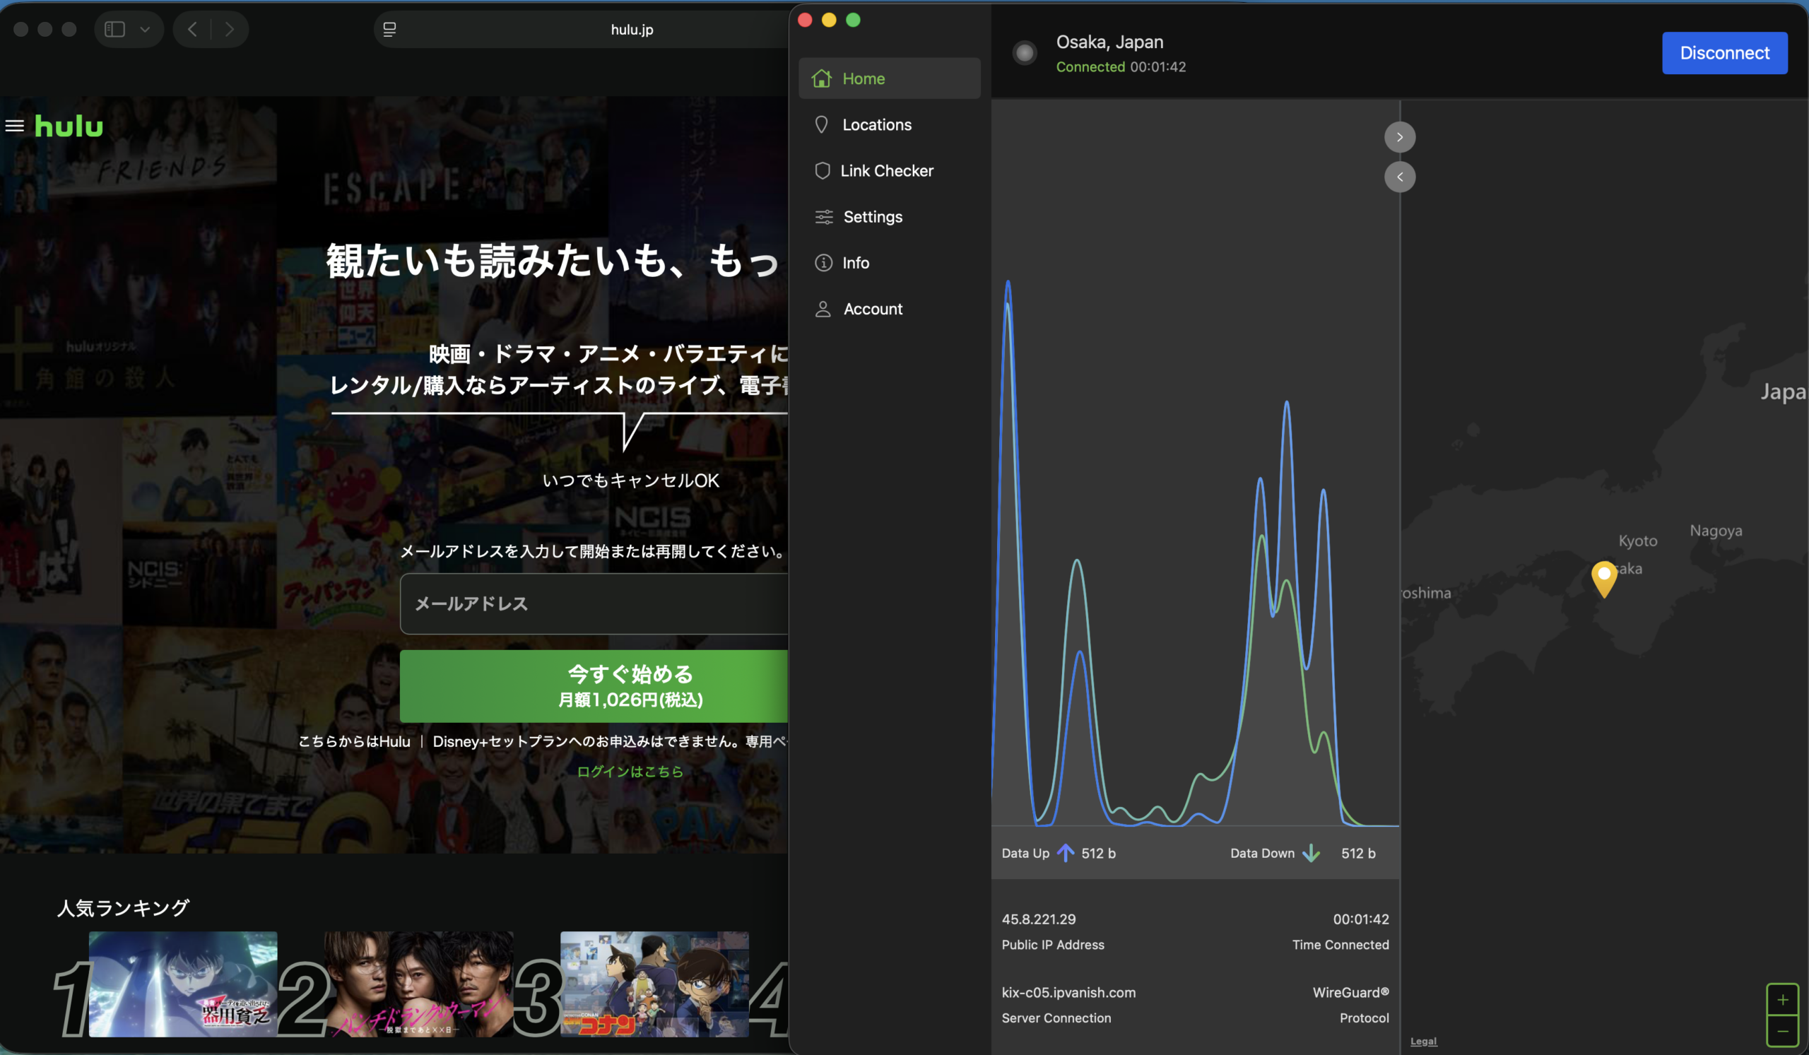Click the Osaka, Japan location title
The width and height of the screenshot is (1809, 1055).
(1109, 42)
